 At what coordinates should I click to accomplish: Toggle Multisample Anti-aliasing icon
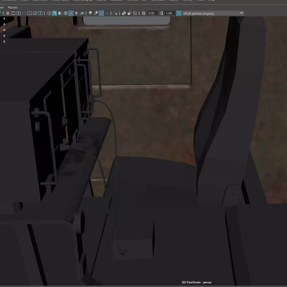101,13
